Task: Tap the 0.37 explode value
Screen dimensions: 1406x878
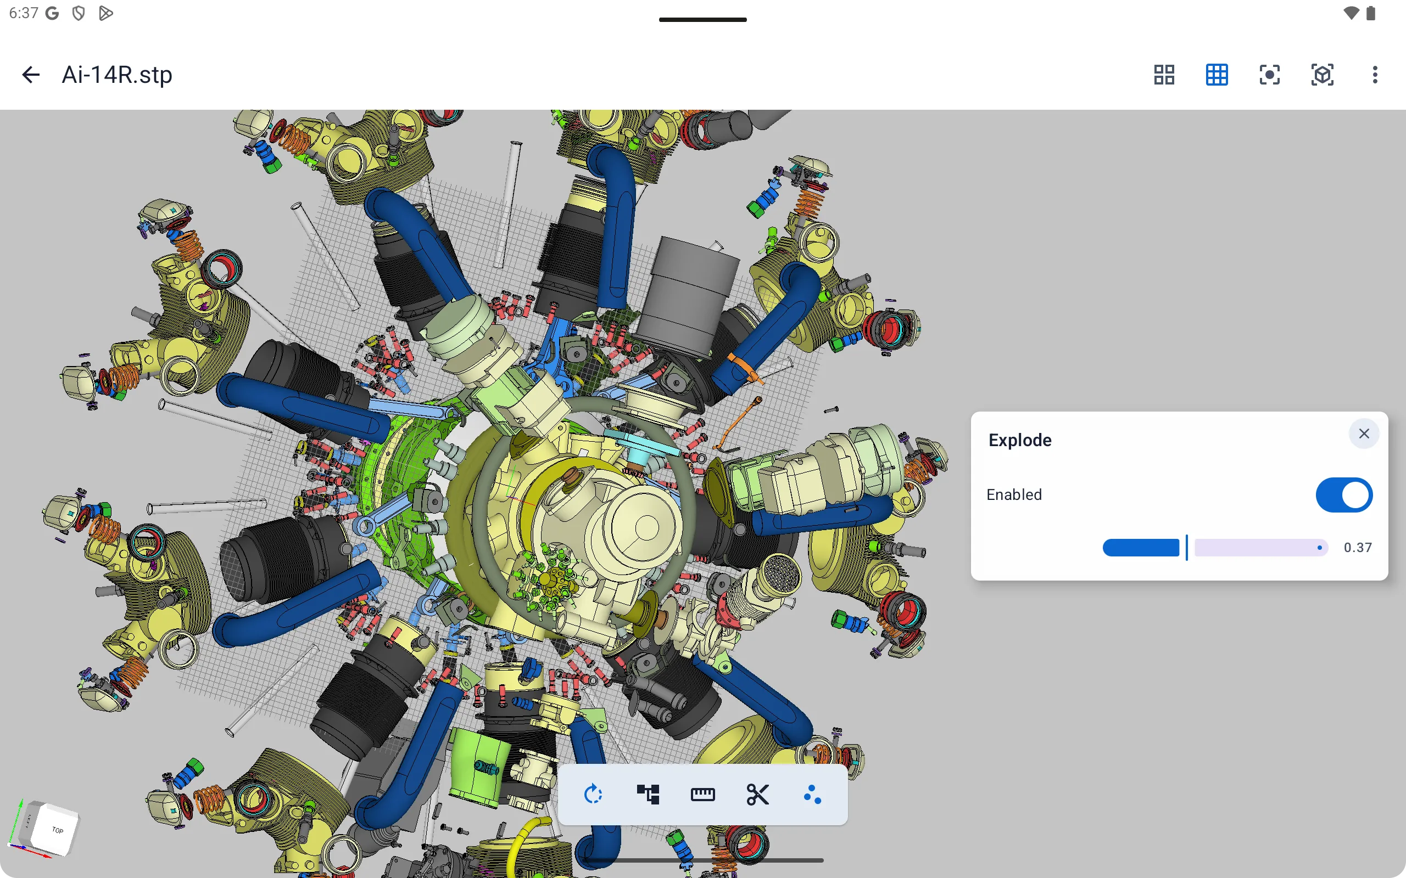Action: point(1358,548)
